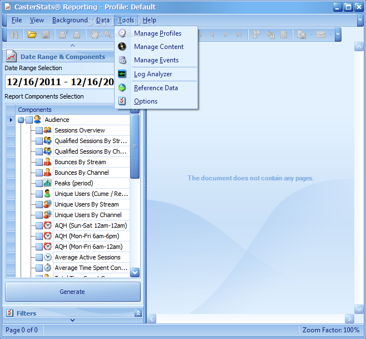Jump to last page arrow

tap(239, 35)
